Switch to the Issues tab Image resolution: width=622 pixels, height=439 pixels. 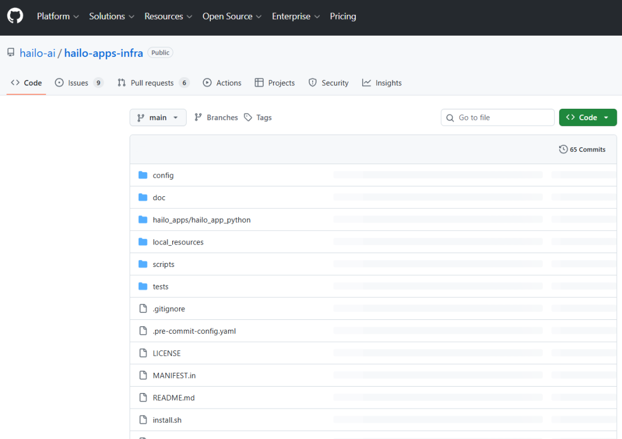(x=78, y=83)
